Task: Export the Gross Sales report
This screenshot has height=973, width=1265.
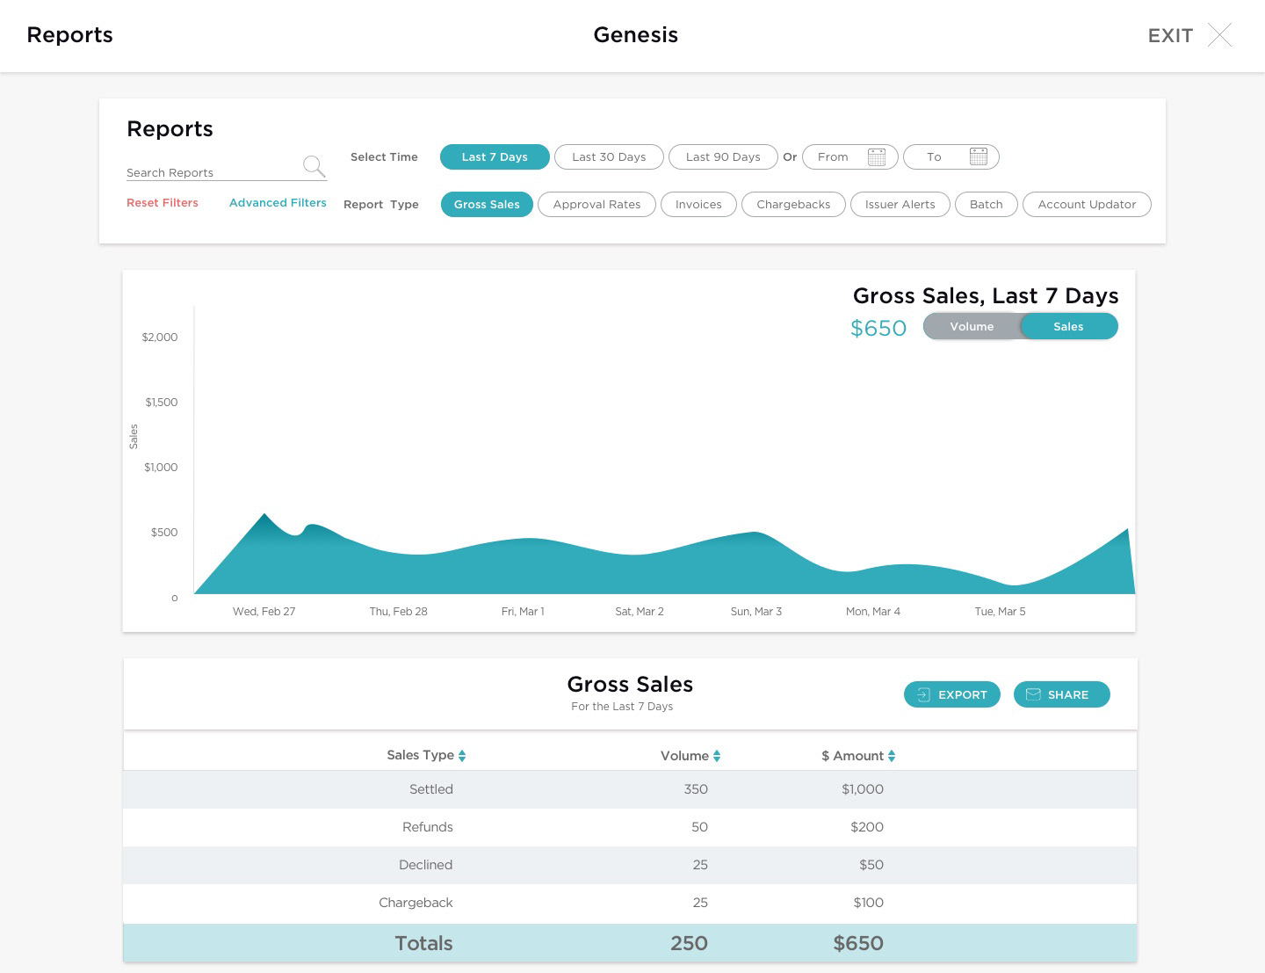Action: (x=952, y=694)
